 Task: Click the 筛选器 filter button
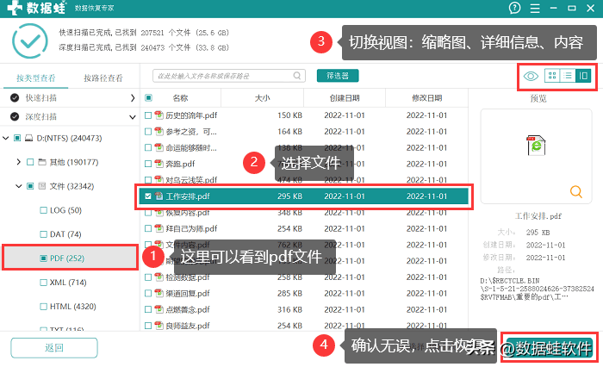[338, 76]
